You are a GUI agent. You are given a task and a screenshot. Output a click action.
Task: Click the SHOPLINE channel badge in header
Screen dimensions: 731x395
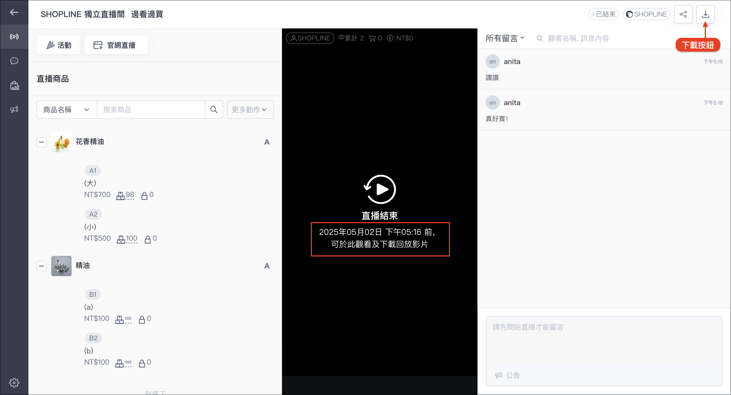pos(646,14)
